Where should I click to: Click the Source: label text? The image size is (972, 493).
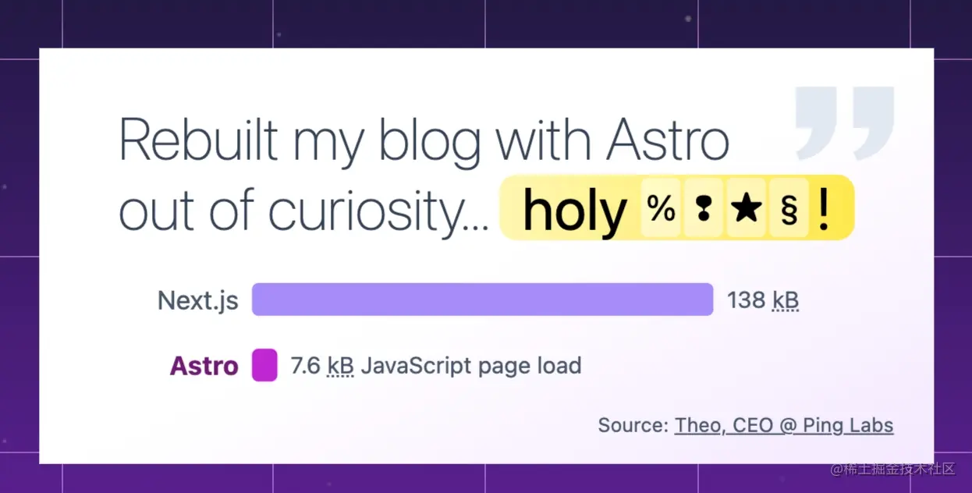633,425
